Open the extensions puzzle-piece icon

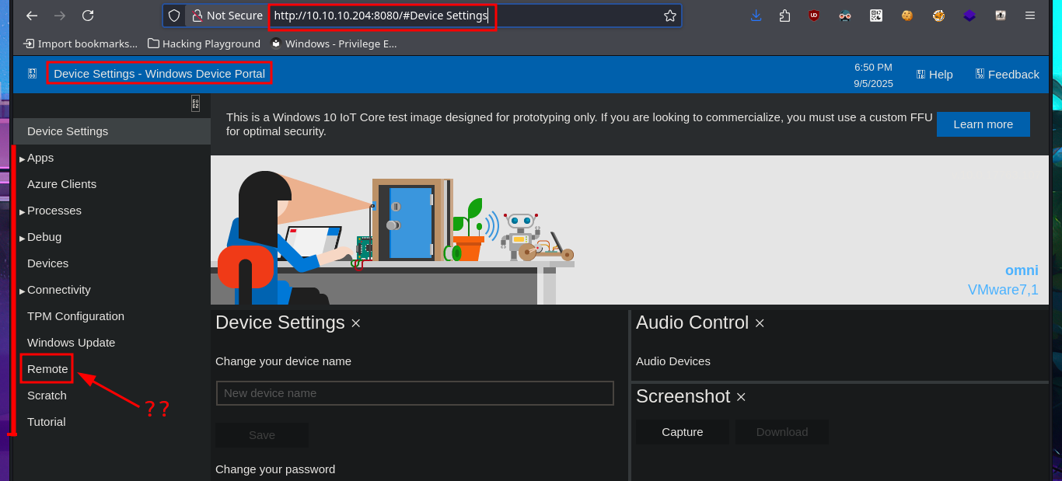pos(784,16)
